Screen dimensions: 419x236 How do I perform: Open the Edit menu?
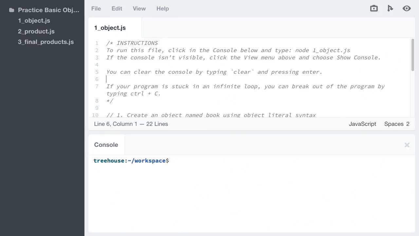pos(117,9)
